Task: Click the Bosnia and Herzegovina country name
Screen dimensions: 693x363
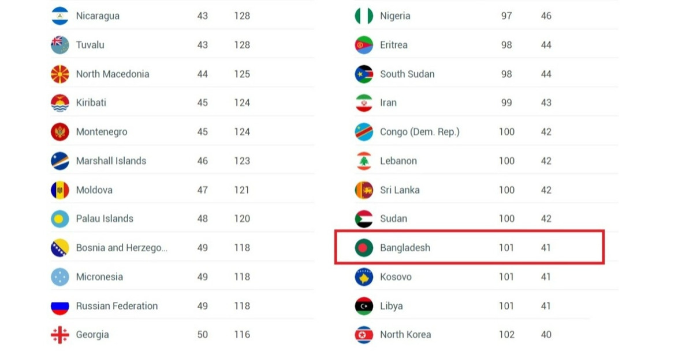Action: click(x=122, y=248)
